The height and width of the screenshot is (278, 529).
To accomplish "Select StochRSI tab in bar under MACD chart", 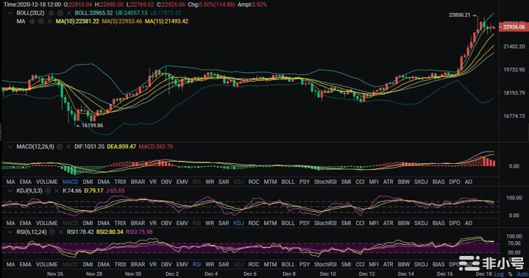I will click(x=325, y=182).
